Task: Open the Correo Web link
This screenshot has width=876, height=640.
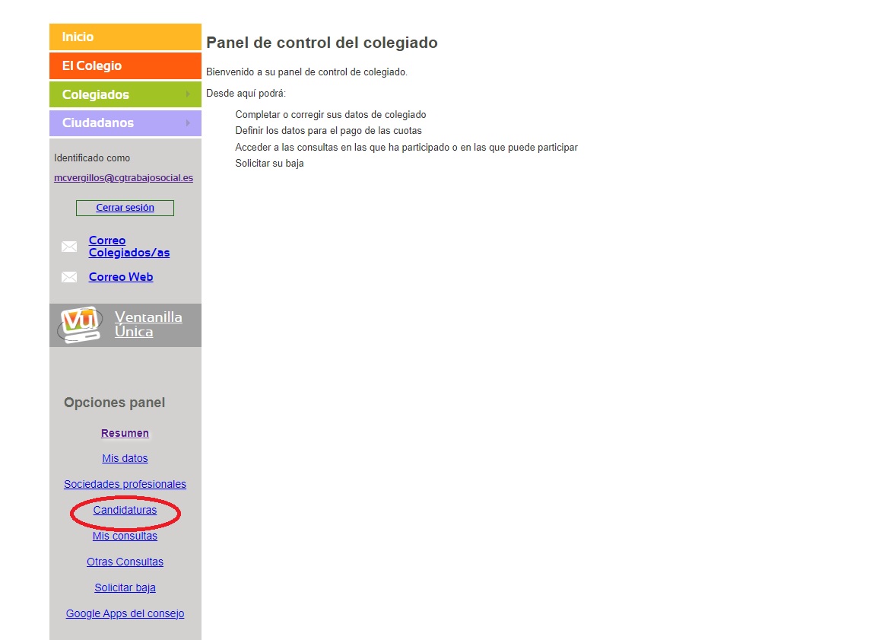Action: 121,277
